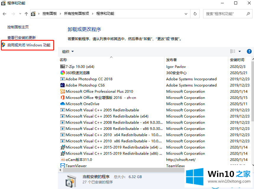Expand the address bar history dropdown
Screen dimensions: 254x189
(186, 14)
